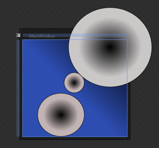The width and height of the screenshot is (159, 148).
Task: Select the bottom pinkish-gray ellipse
Action: click(61, 115)
